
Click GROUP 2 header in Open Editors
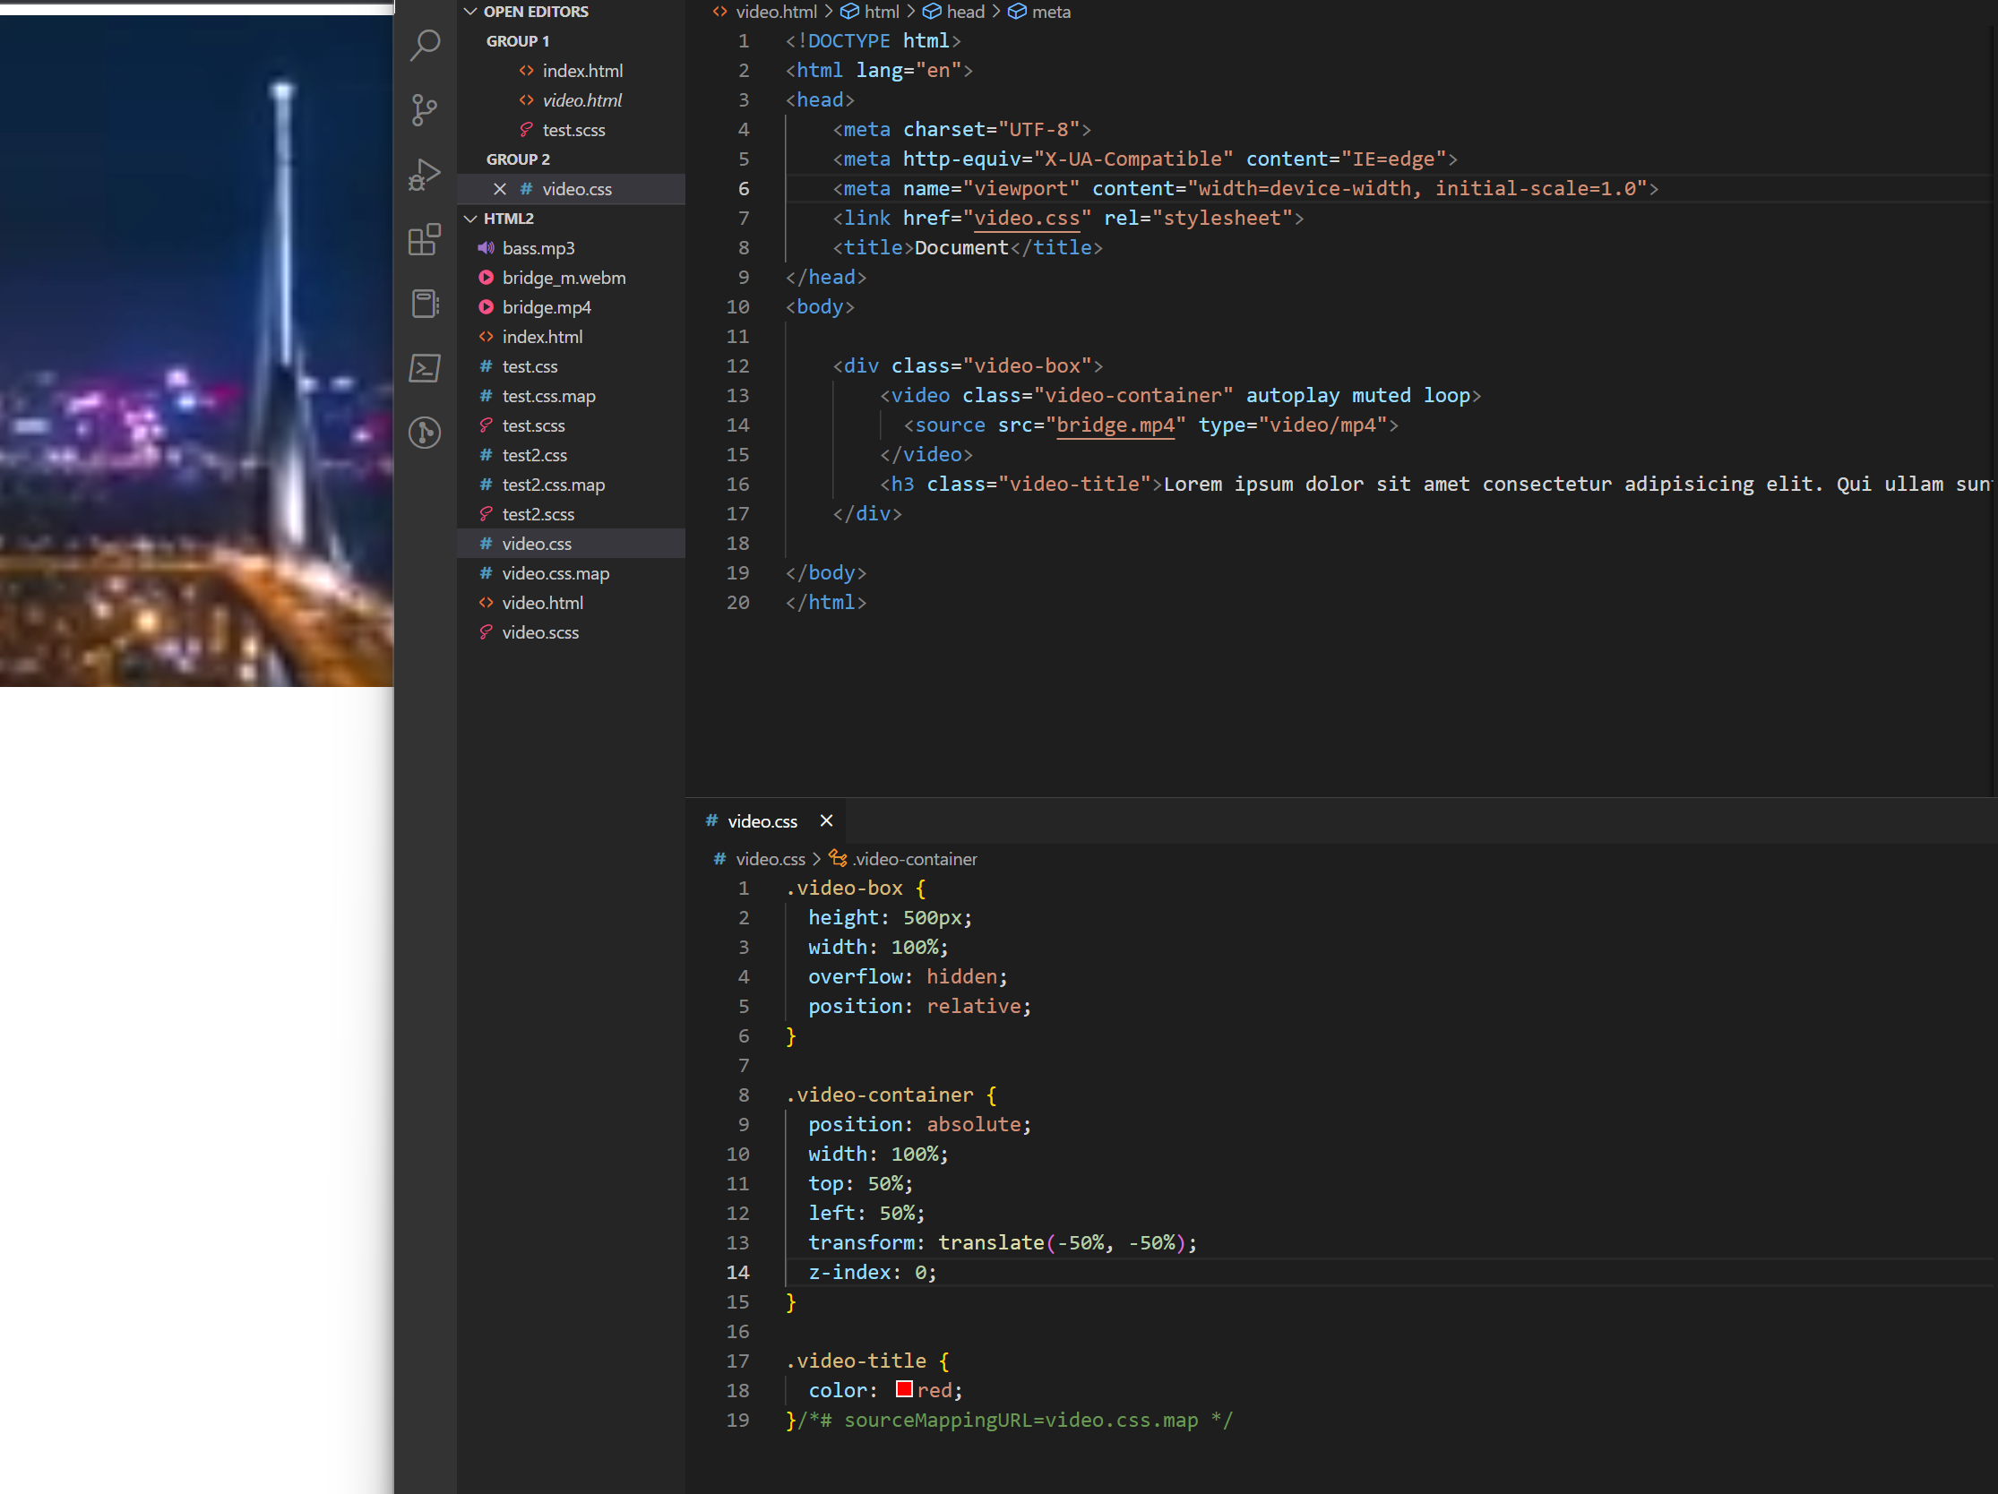[518, 159]
